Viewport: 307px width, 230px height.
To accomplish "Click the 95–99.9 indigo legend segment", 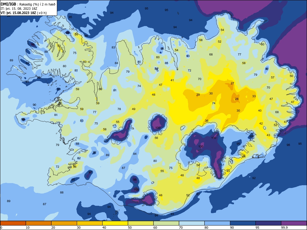I will [x=268, y=223].
